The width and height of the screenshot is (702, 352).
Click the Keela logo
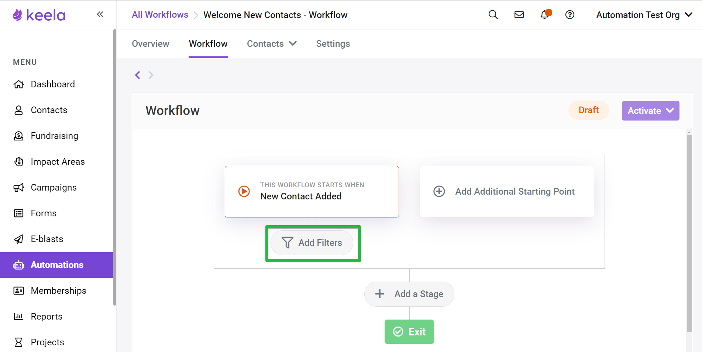pyautogui.click(x=39, y=15)
